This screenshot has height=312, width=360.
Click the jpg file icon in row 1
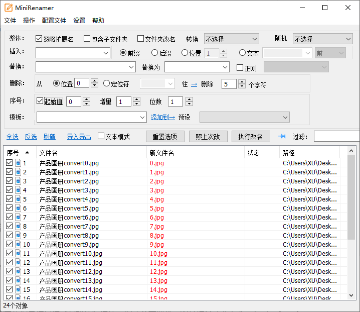(18, 163)
